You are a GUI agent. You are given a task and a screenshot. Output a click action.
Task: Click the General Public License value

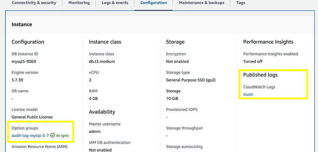point(32,117)
